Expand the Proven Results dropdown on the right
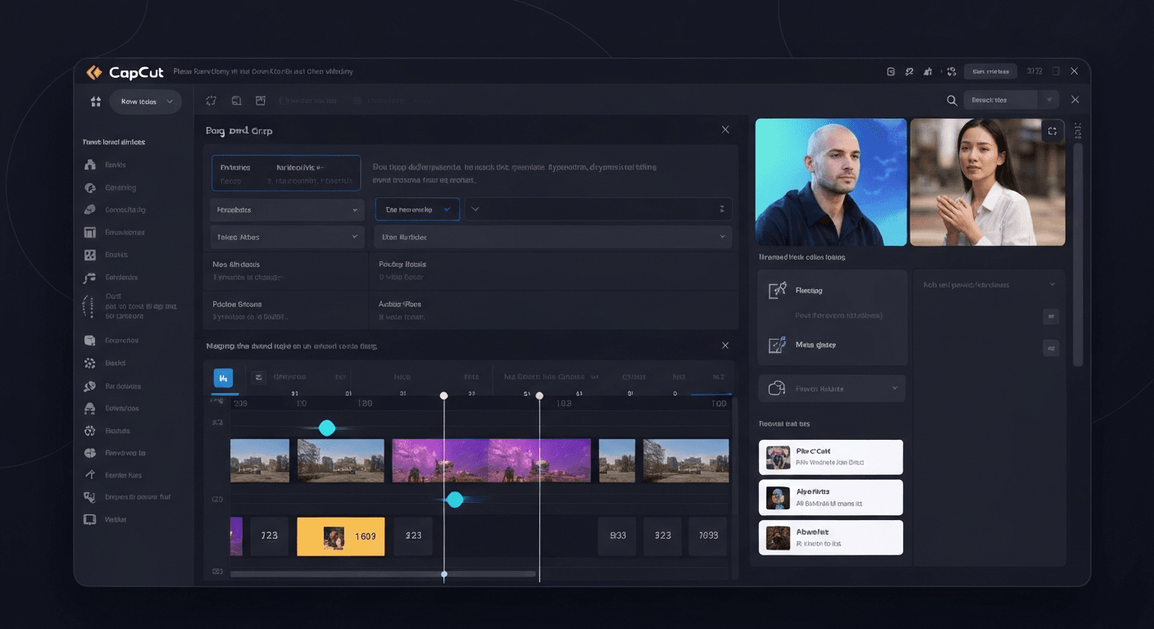The width and height of the screenshot is (1154, 629). 830,387
